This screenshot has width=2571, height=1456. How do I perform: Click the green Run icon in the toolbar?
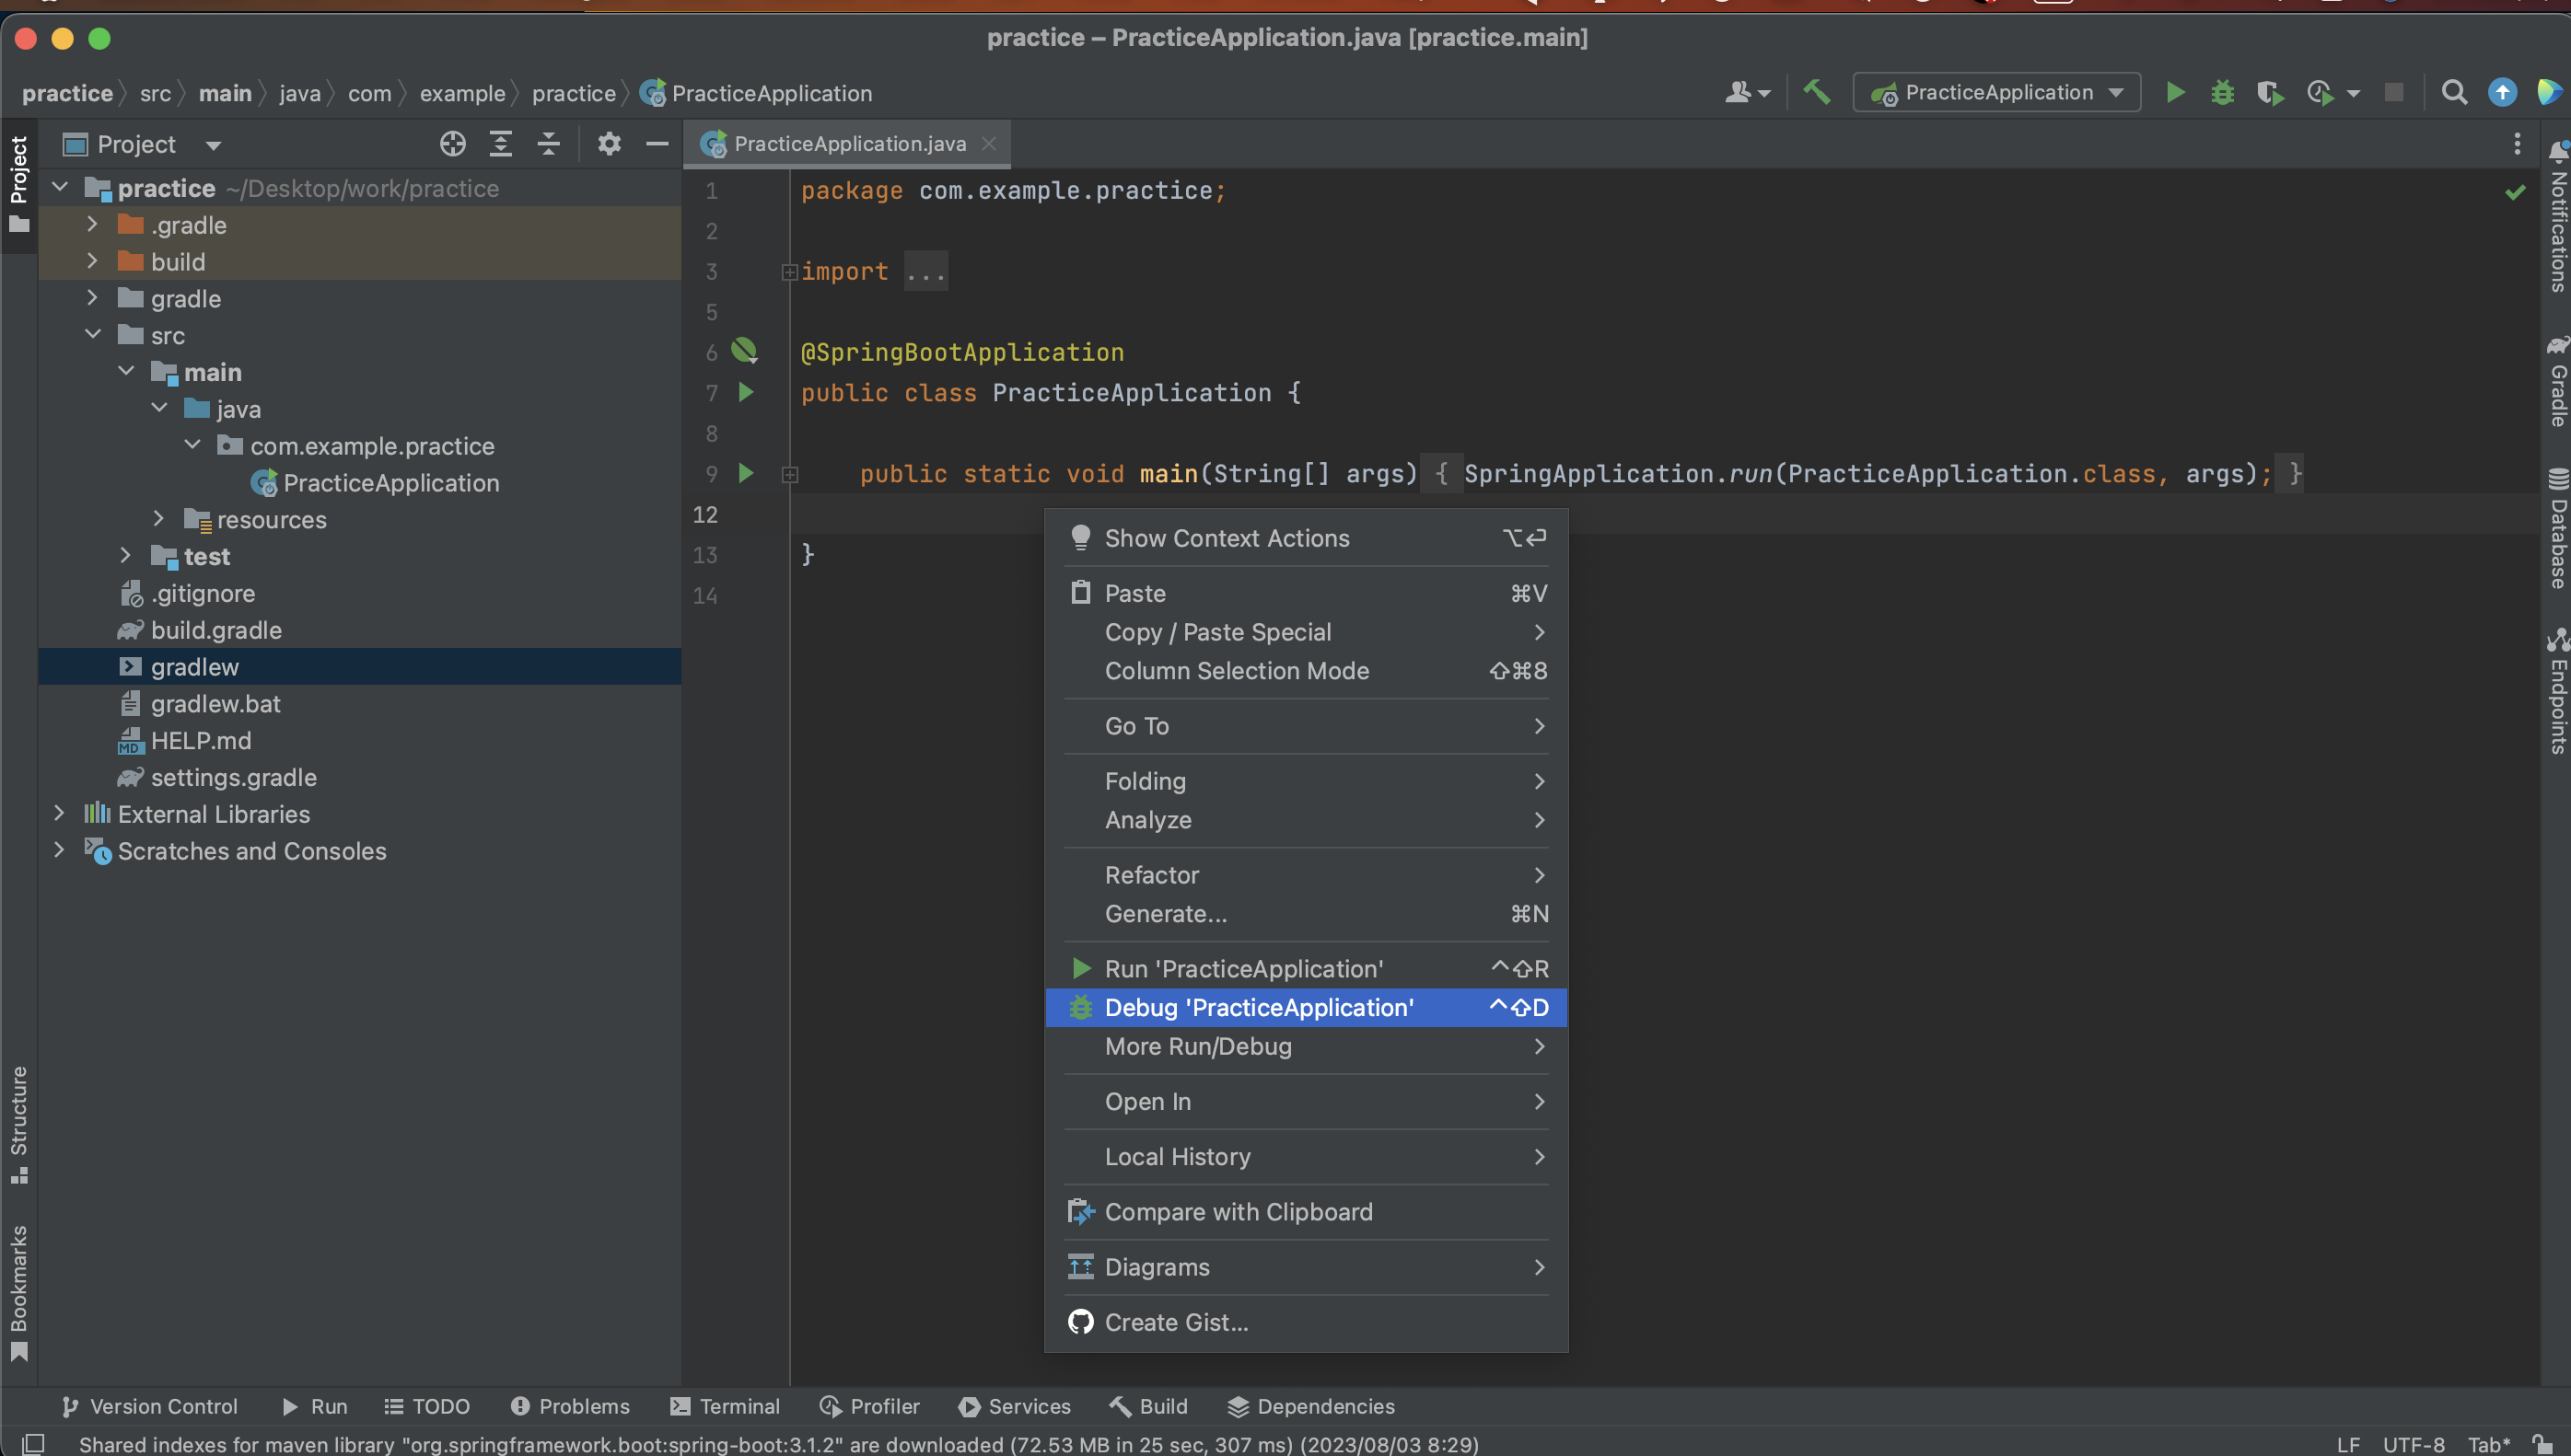[2175, 92]
